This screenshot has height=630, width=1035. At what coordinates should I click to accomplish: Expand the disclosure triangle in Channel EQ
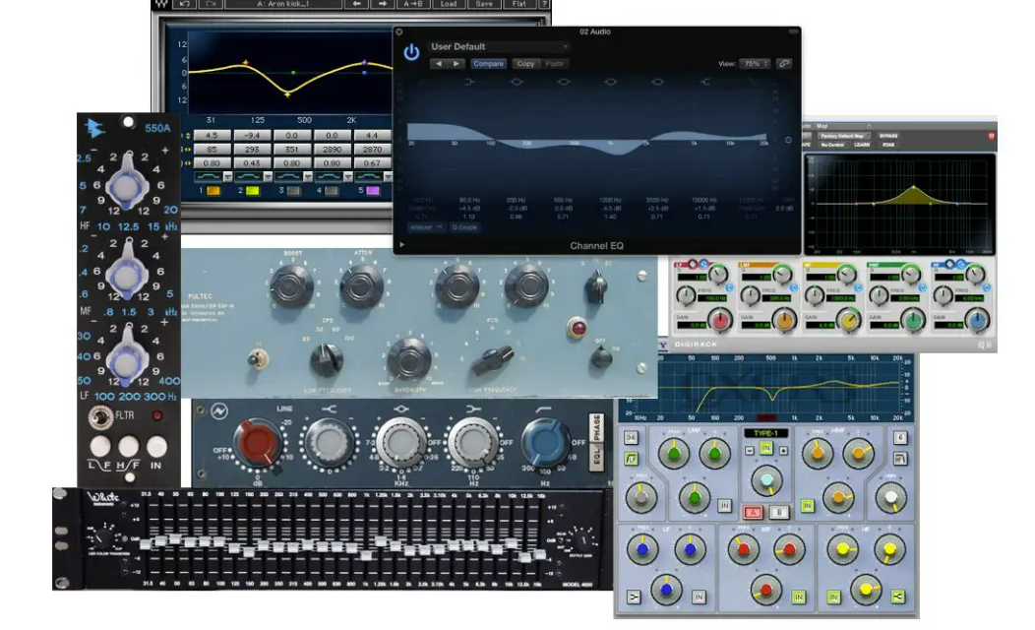click(401, 245)
